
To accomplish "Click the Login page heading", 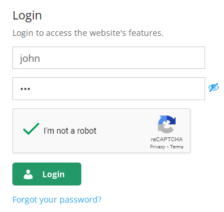I will 27,16.
